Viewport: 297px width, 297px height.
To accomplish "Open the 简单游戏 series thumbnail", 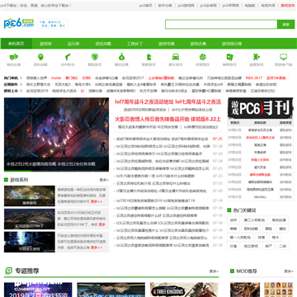I will click(30, 196).
